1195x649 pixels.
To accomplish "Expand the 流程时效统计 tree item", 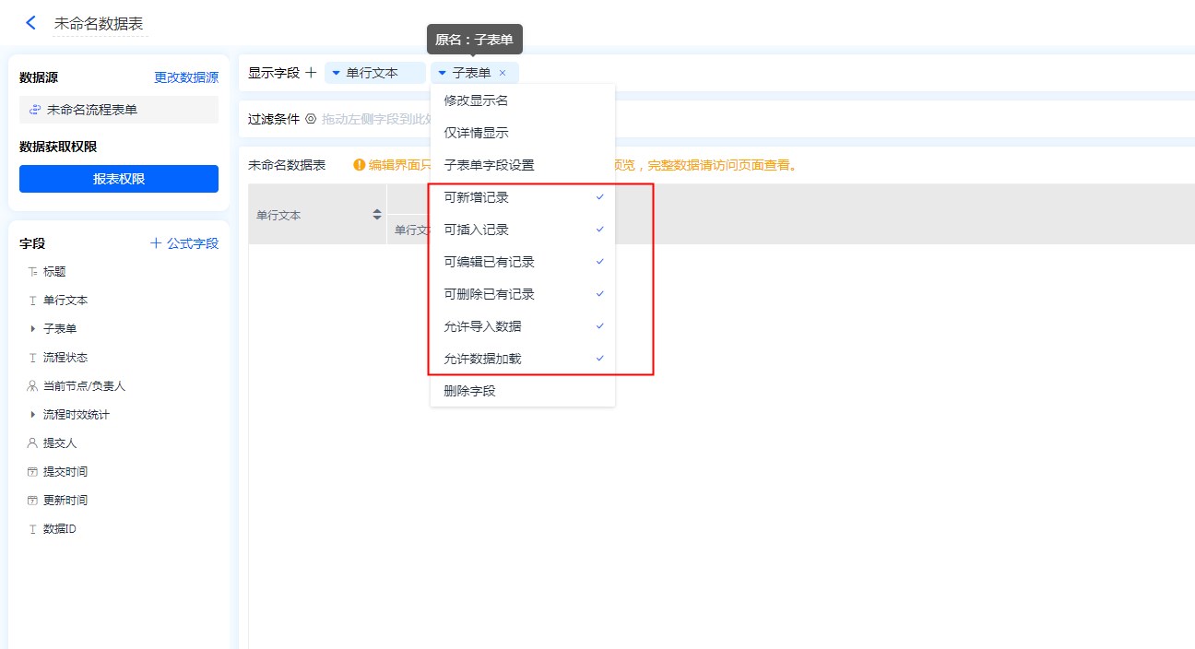I will tap(33, 415).
